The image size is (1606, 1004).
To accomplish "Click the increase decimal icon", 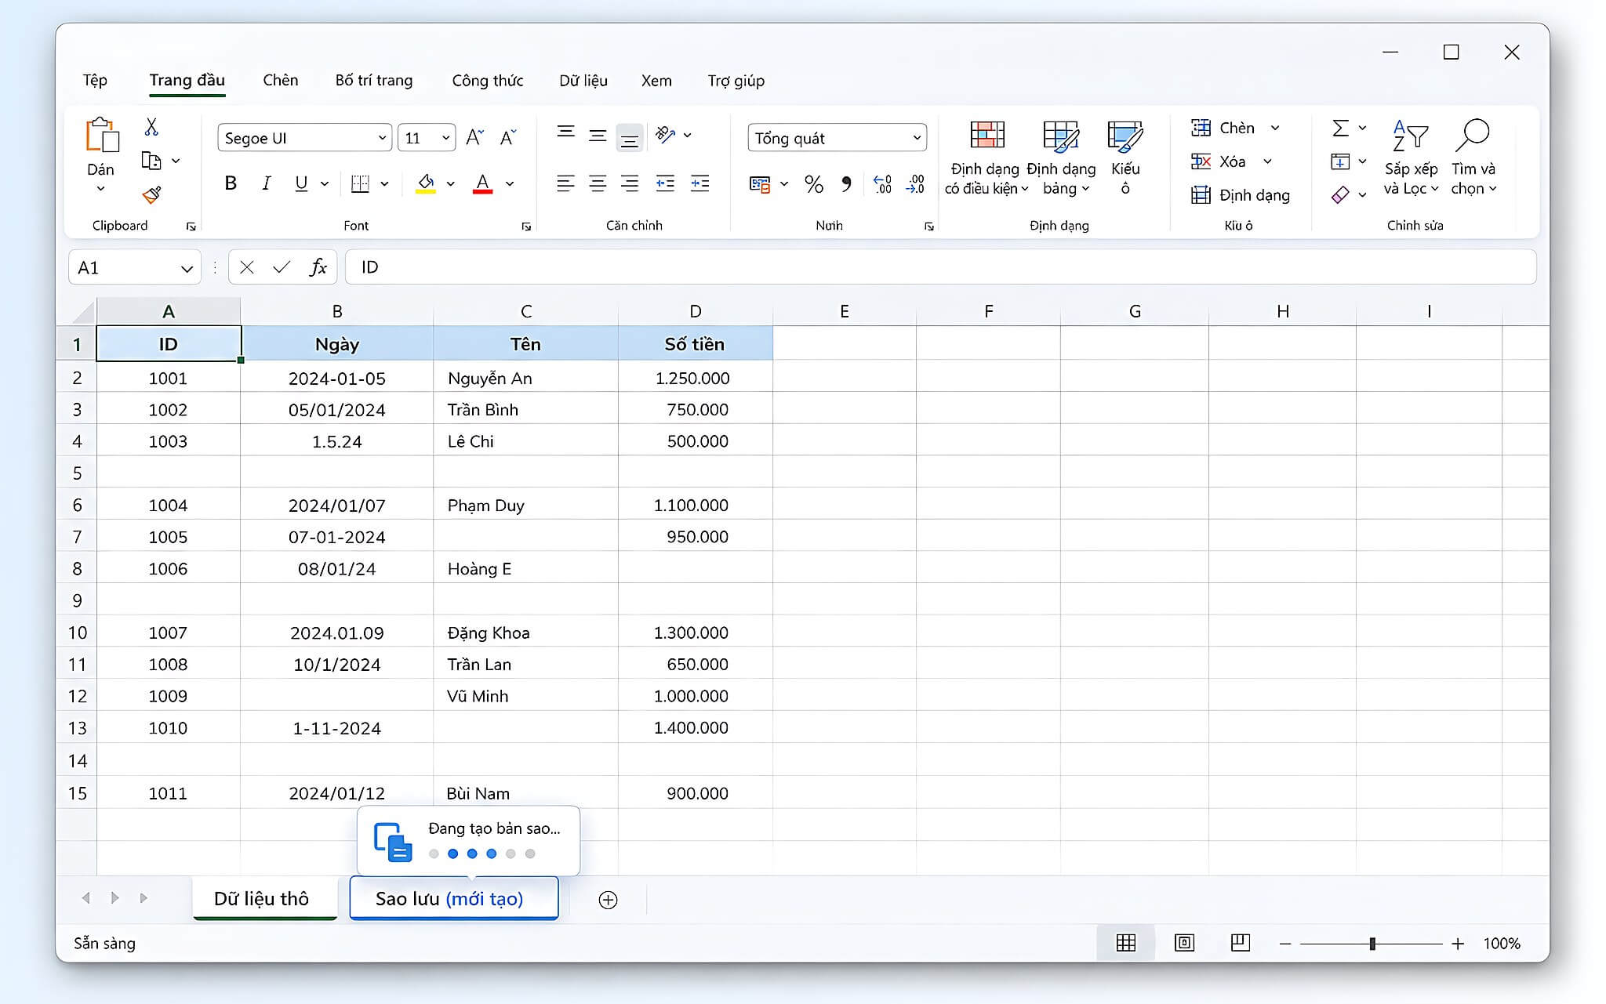I will click(883, 184).
